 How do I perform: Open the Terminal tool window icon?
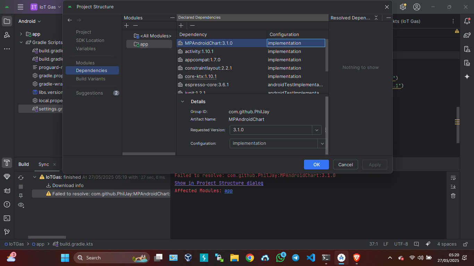click(7, 218)
